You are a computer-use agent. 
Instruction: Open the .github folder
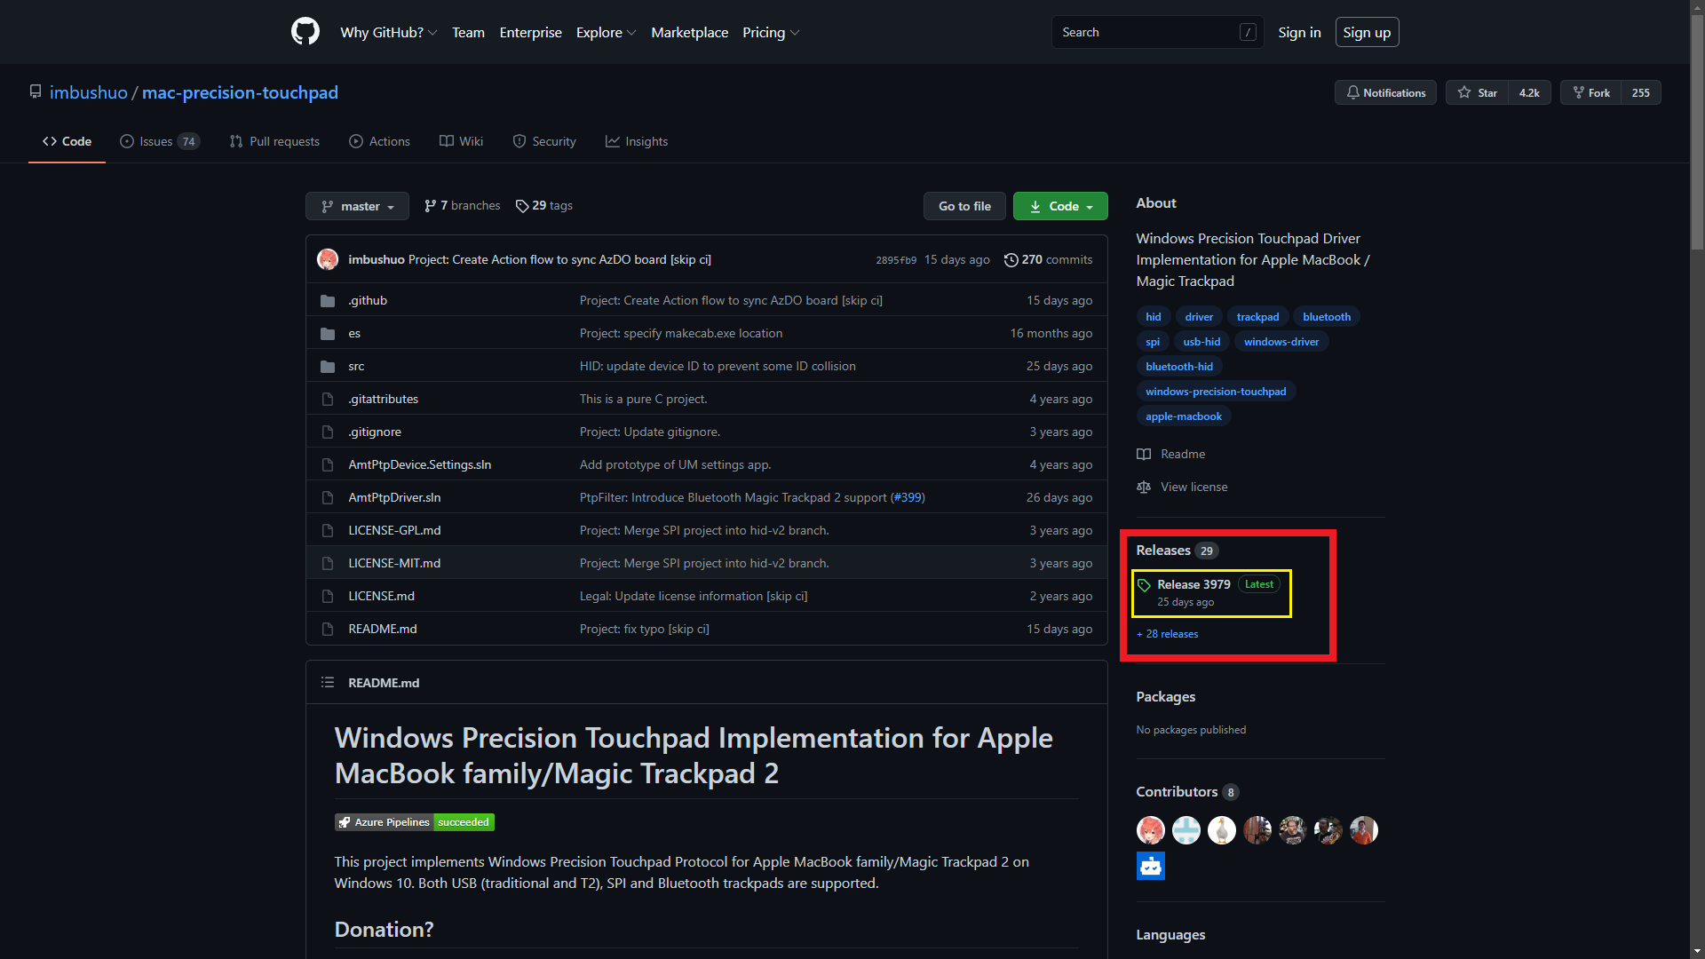(x=368, y=301)
